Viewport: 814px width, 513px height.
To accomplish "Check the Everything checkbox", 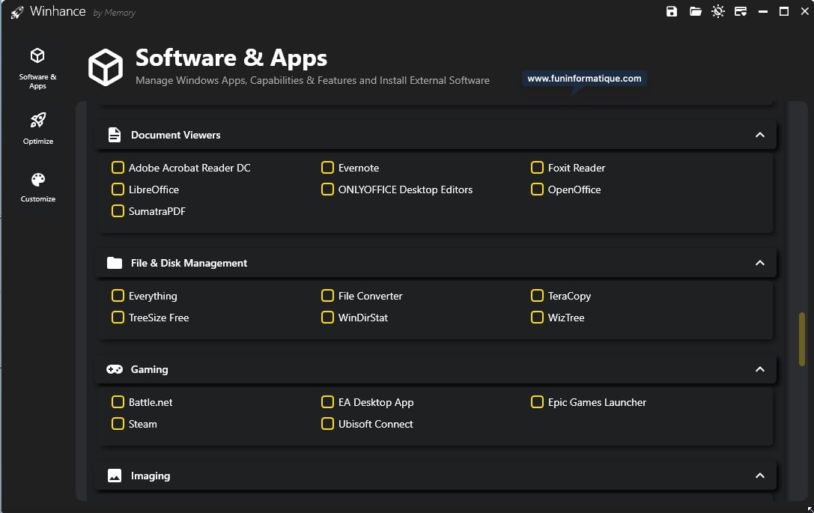I will click(x=118, y=295).
